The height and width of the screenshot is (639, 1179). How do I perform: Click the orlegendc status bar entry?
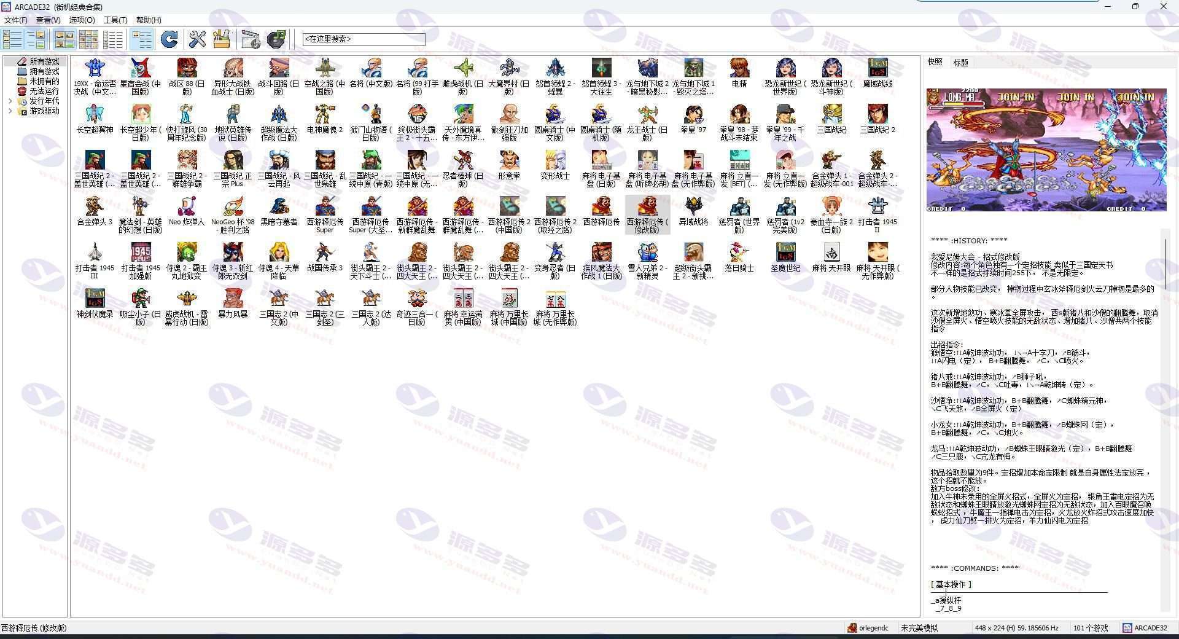click(x=868, y=628)
